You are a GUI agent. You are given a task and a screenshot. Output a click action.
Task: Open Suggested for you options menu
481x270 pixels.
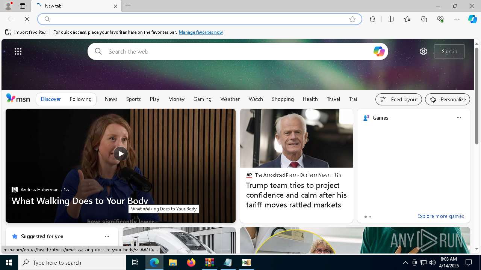click(107, 236)
